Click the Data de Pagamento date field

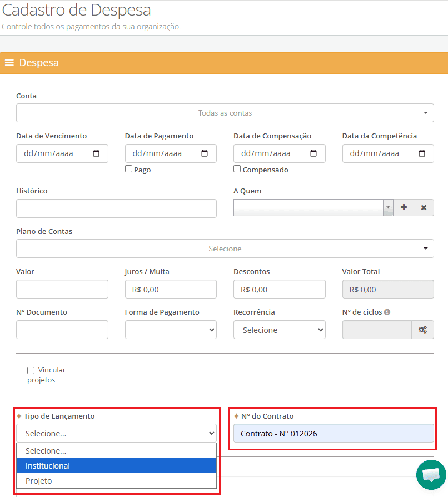171,153
